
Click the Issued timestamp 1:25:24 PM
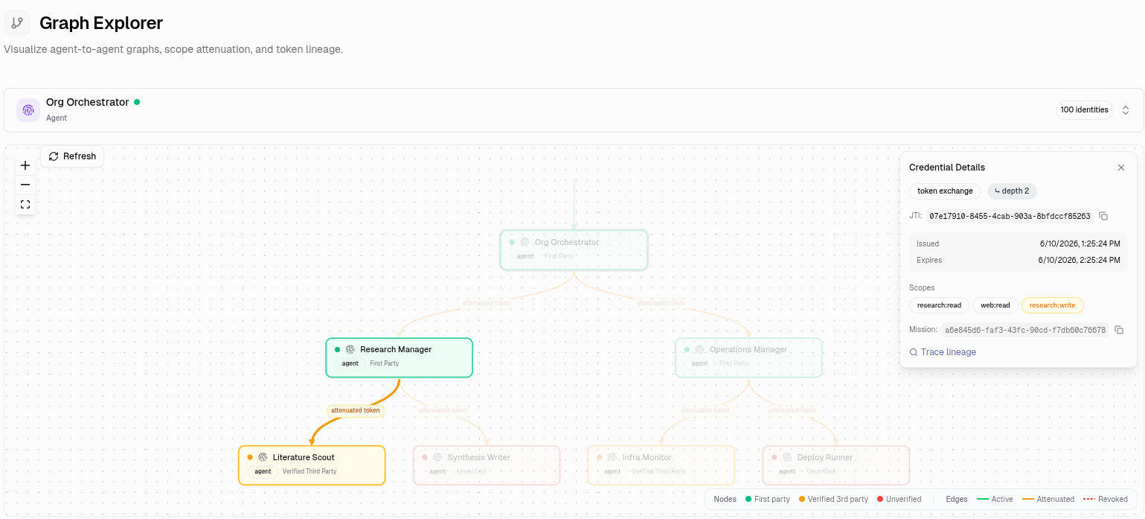point(1080,243)
